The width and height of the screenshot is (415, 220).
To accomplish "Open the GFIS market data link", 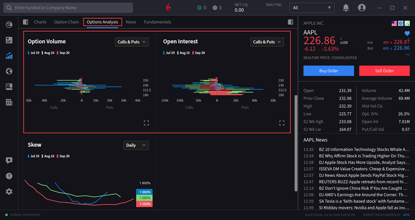I will (406, 215).
